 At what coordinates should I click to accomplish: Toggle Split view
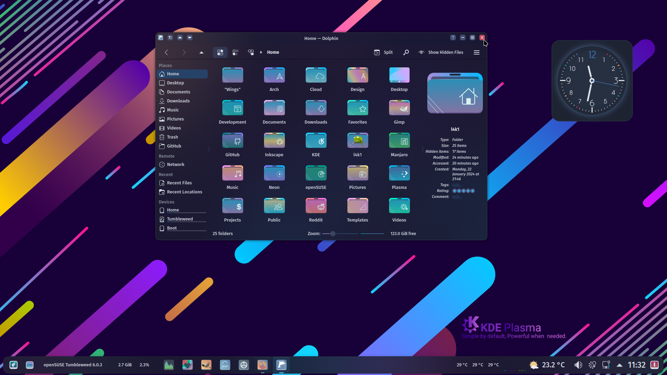[x=384, y=52]
